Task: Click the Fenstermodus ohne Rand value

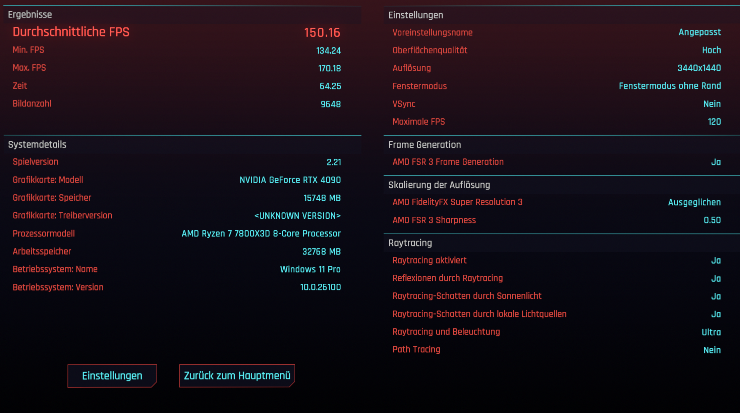Action: [670, 86]
